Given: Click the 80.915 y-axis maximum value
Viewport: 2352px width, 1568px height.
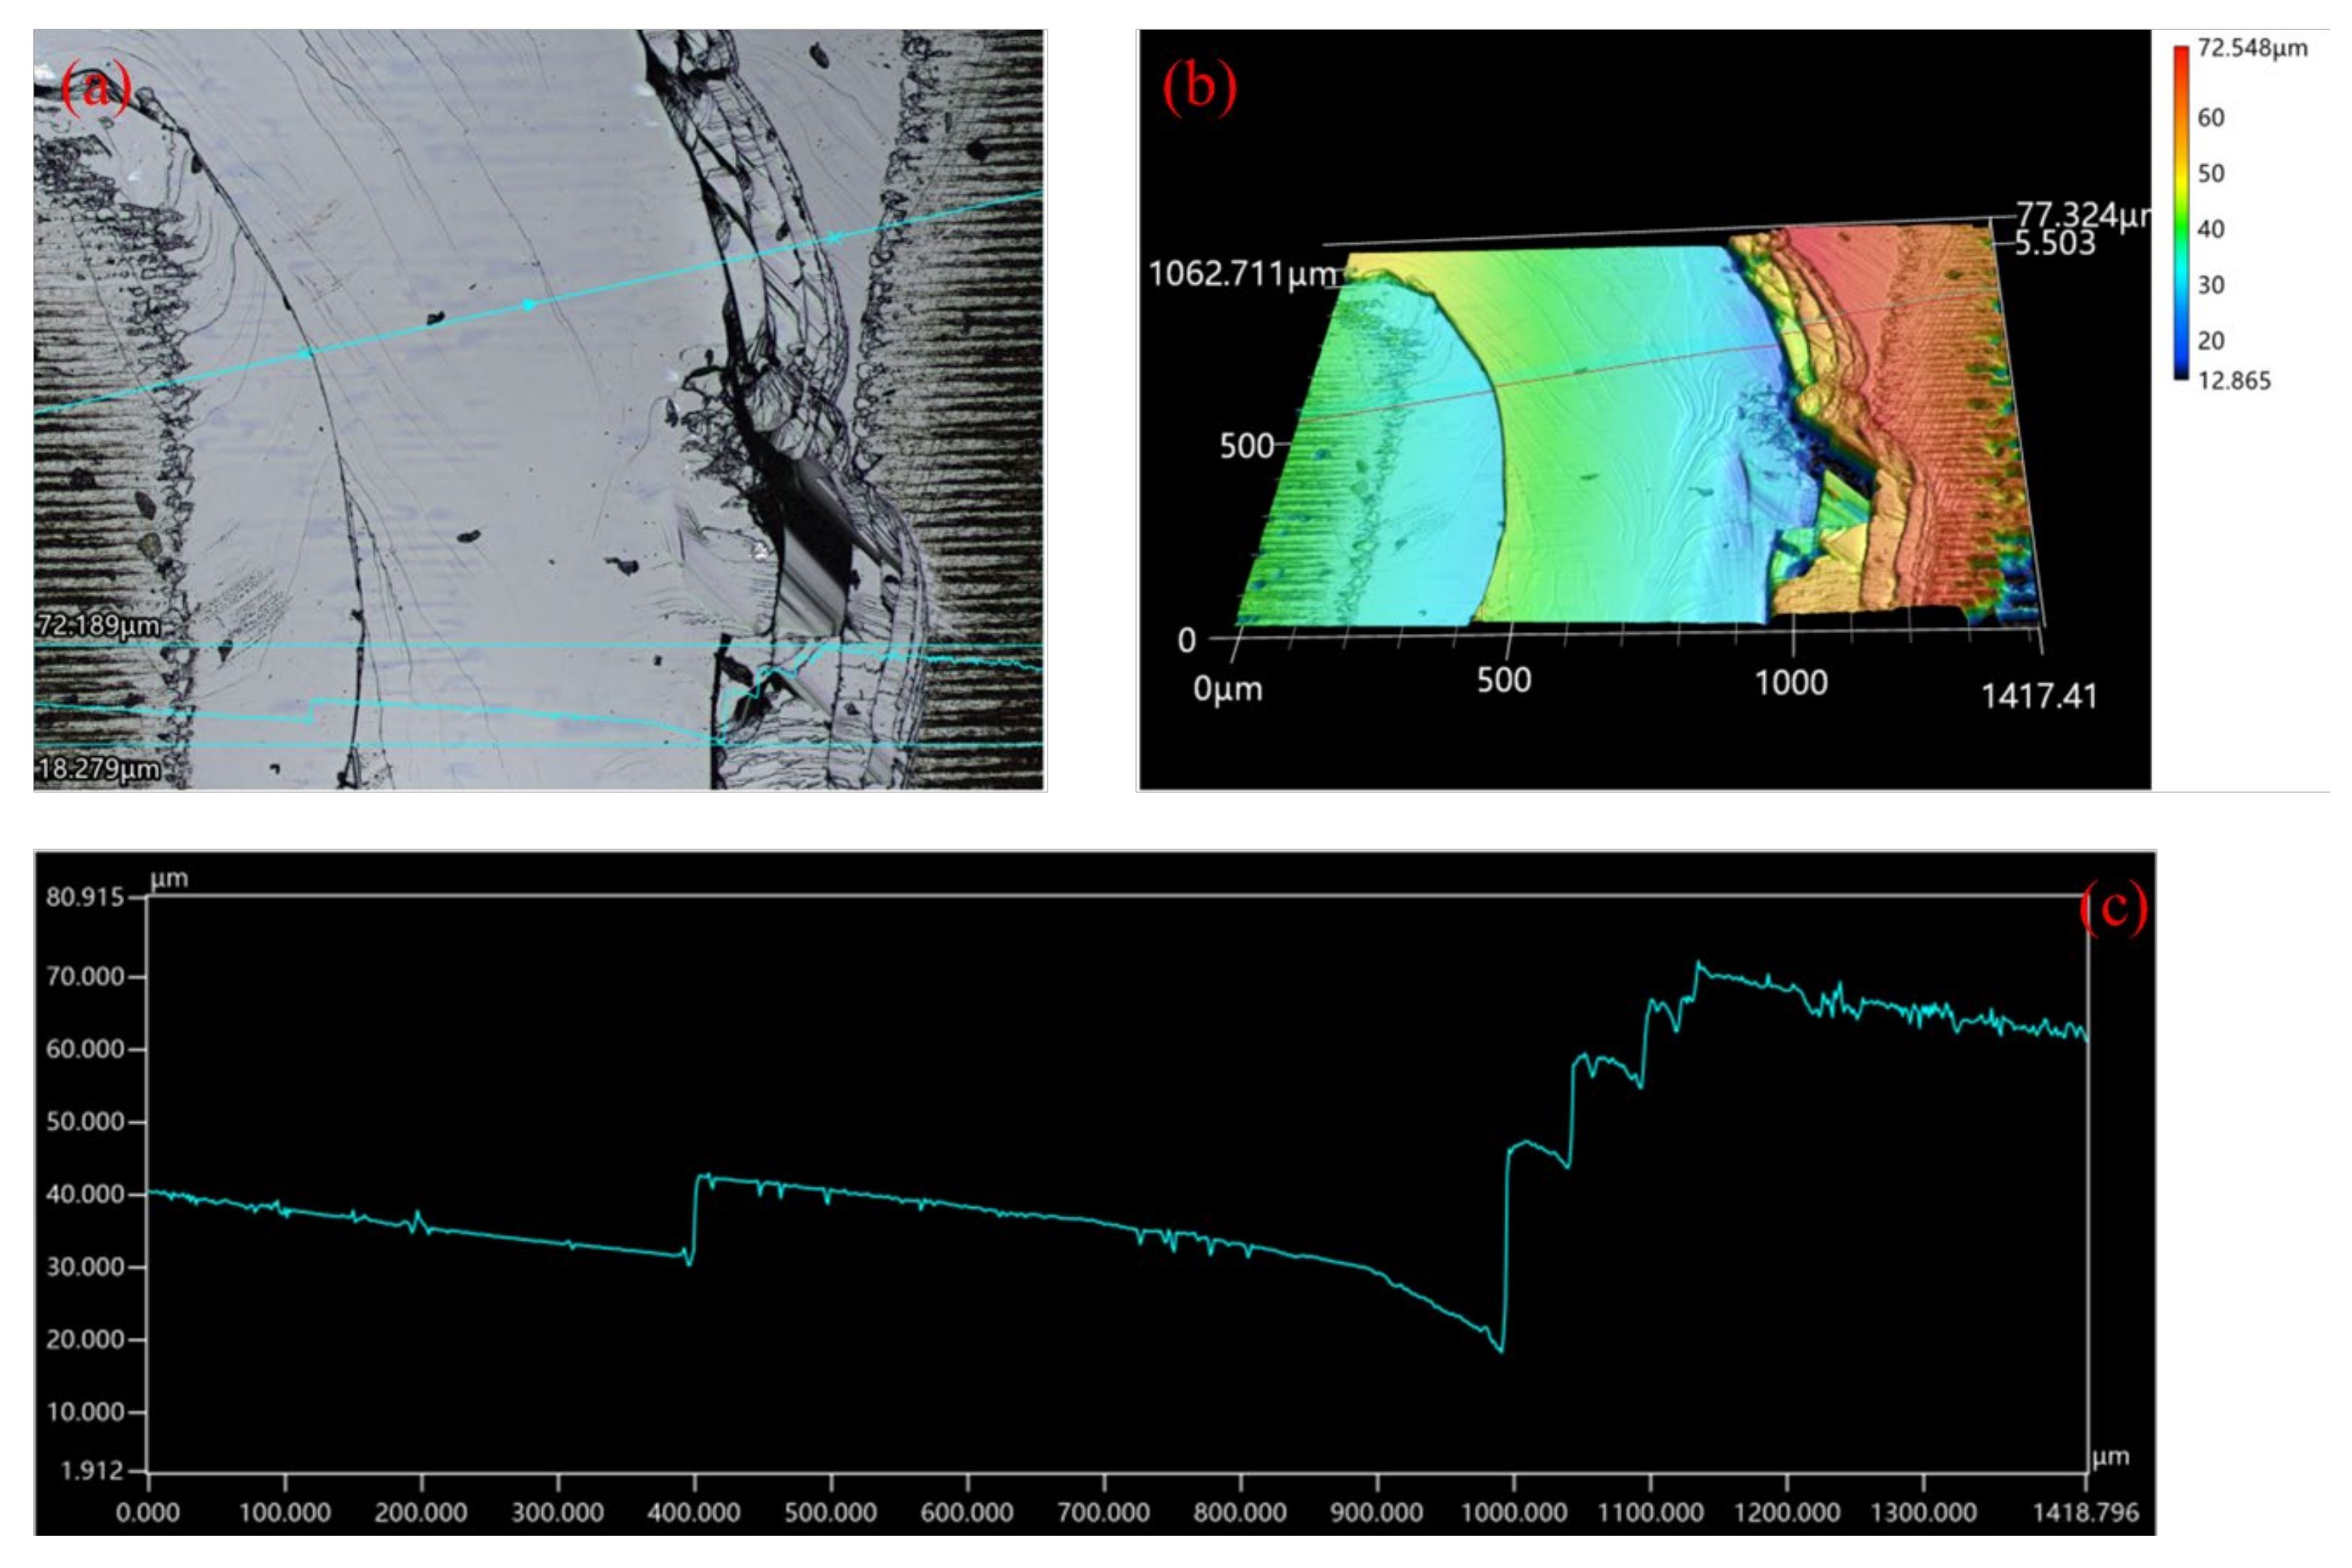Looking at the screenshot, I should coord(85,897).
